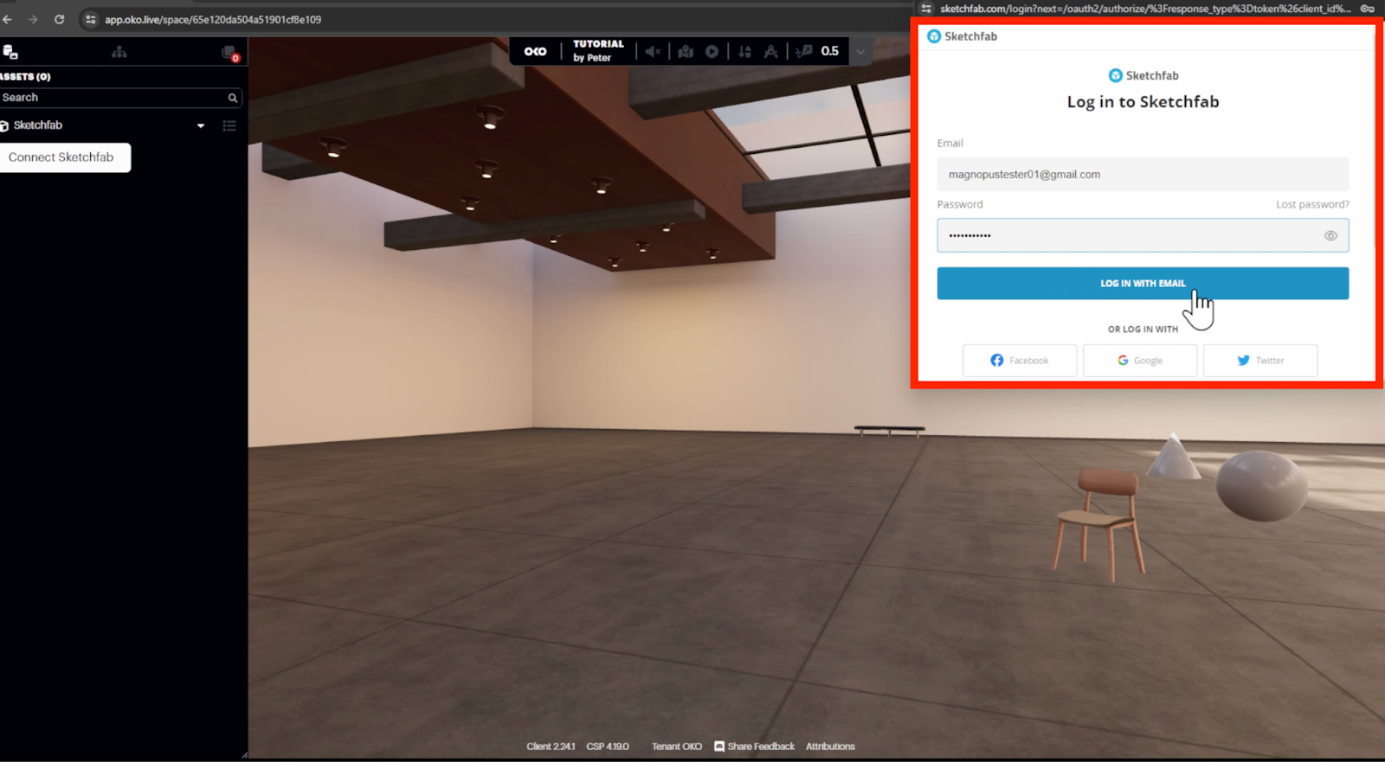Image resolution: width=1385 pixels, height=762 pixels.
Task: Click the Lost password? link
Action: [1311, 205]
